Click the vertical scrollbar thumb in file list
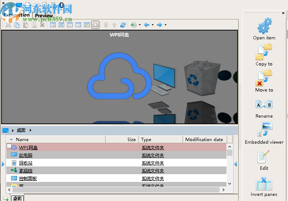This screenshot has width=288, height=201. [229, 152]
